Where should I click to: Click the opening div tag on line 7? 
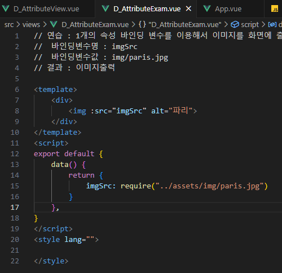[62, 100]
